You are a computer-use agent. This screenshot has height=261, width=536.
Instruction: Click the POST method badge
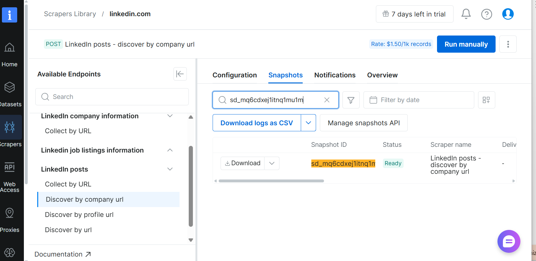click(53, 44)
